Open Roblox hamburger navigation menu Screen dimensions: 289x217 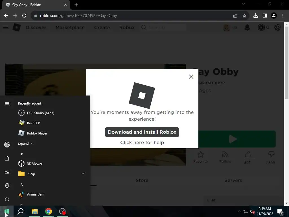(6, 27)
